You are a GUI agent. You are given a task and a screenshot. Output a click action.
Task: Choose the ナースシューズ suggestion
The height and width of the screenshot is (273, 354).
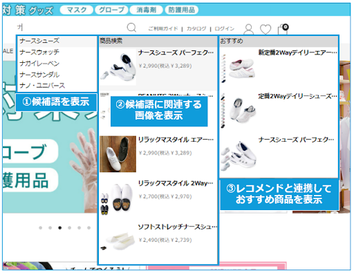pos(57,41)
